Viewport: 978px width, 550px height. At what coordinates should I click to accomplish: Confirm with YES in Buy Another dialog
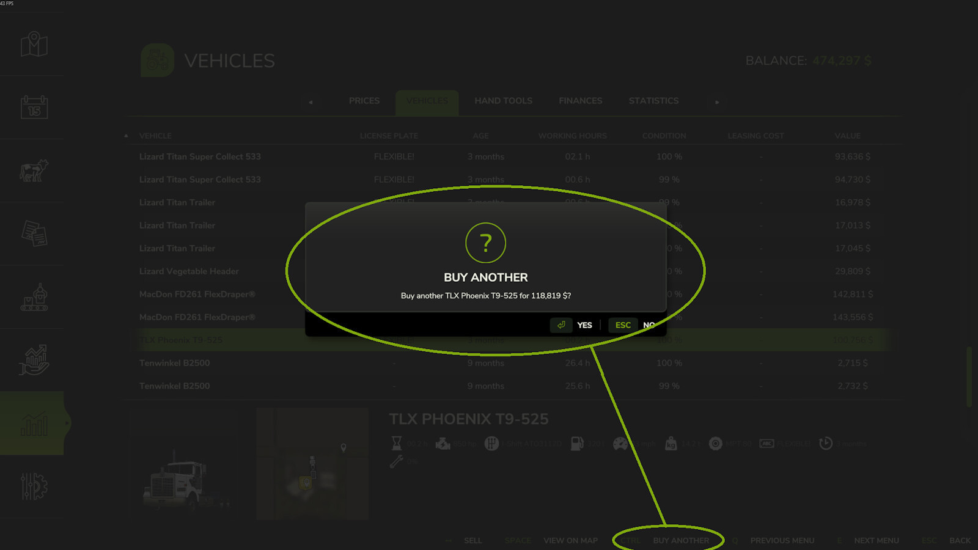(x=572, y=325)
